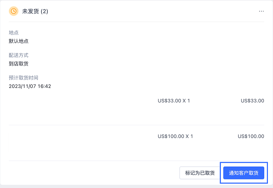Click the US$100.00 line total
The width and height of the screenshot is (273, 188).
click(251, 136)
